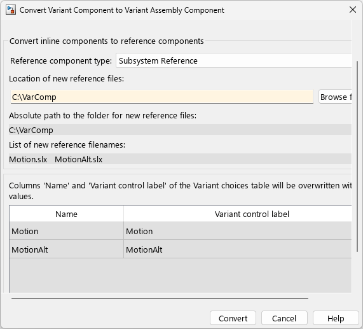The image size is (363, 329).
Task: Click the Simulink dialog icon in title bar
Action: pos(11,10)
